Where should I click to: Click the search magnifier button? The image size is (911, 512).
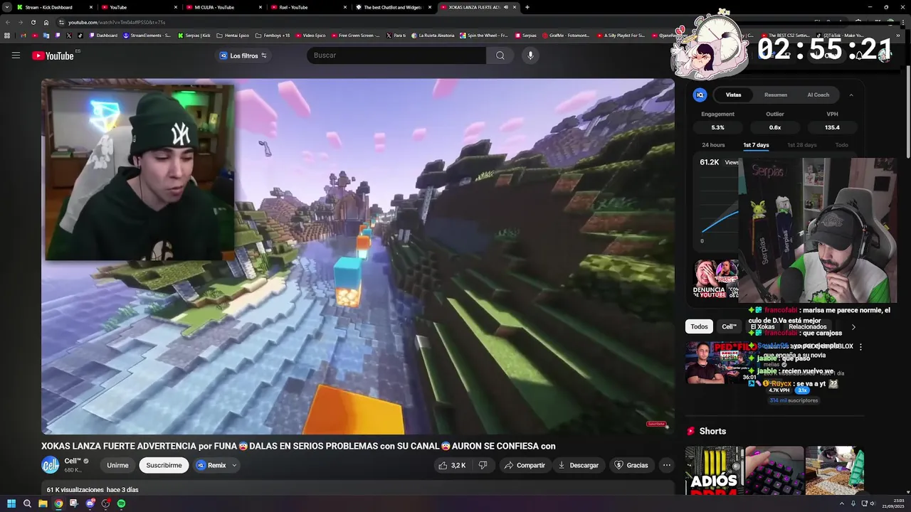pos(500,55)
